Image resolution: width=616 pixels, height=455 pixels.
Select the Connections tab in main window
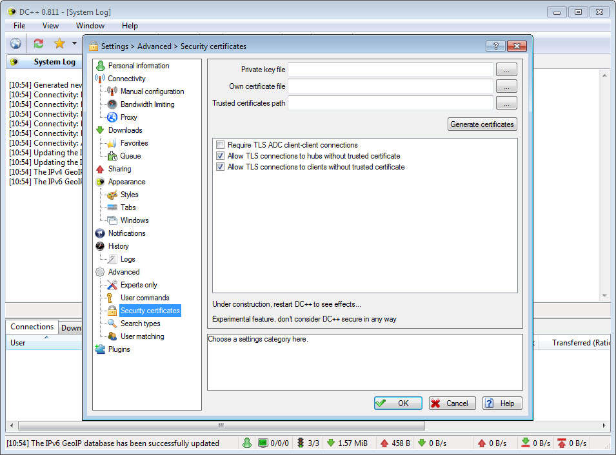(x=32, y=327)
